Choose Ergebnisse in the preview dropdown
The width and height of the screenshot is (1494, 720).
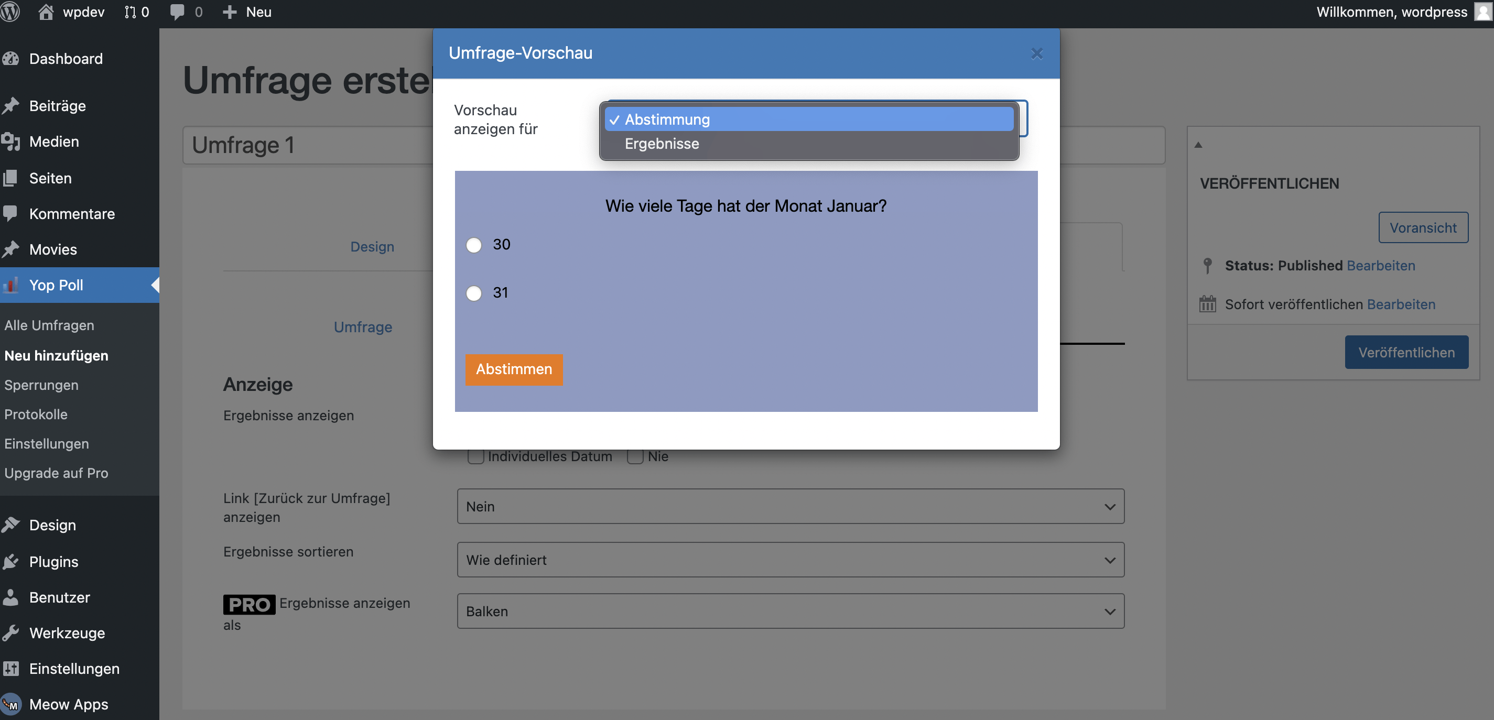pyautogui.click(x=662, y=144)
